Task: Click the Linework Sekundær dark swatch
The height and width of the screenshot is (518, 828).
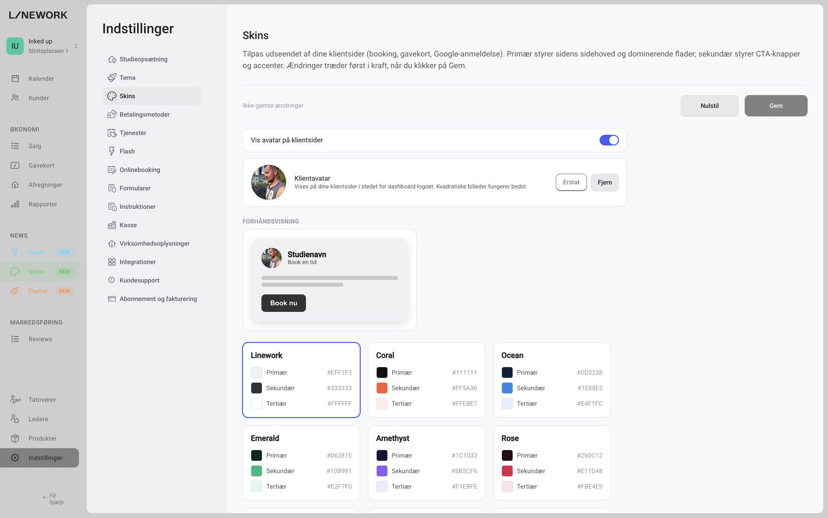Action: tap(257, 388)
